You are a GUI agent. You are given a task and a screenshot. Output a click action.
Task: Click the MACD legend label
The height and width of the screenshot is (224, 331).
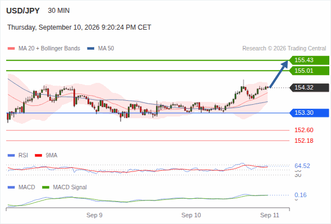point(27,188)
